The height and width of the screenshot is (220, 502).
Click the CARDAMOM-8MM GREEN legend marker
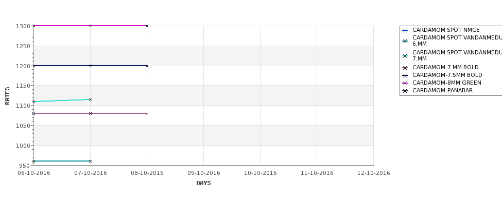(x=405, y=83)
